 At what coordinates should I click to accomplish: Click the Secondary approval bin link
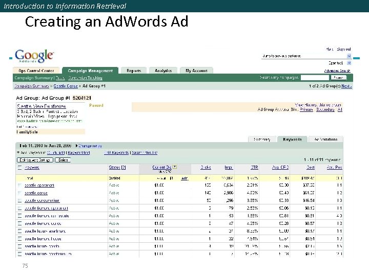click(325, 109)
